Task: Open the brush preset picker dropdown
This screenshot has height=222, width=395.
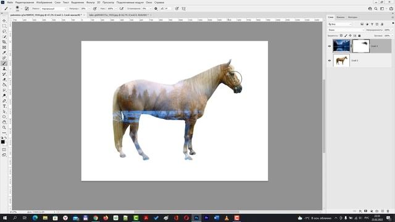Action: point(22,9)
